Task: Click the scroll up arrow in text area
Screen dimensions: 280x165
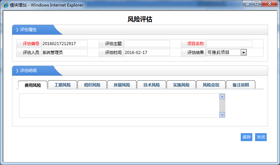Action: pos(222,97)
